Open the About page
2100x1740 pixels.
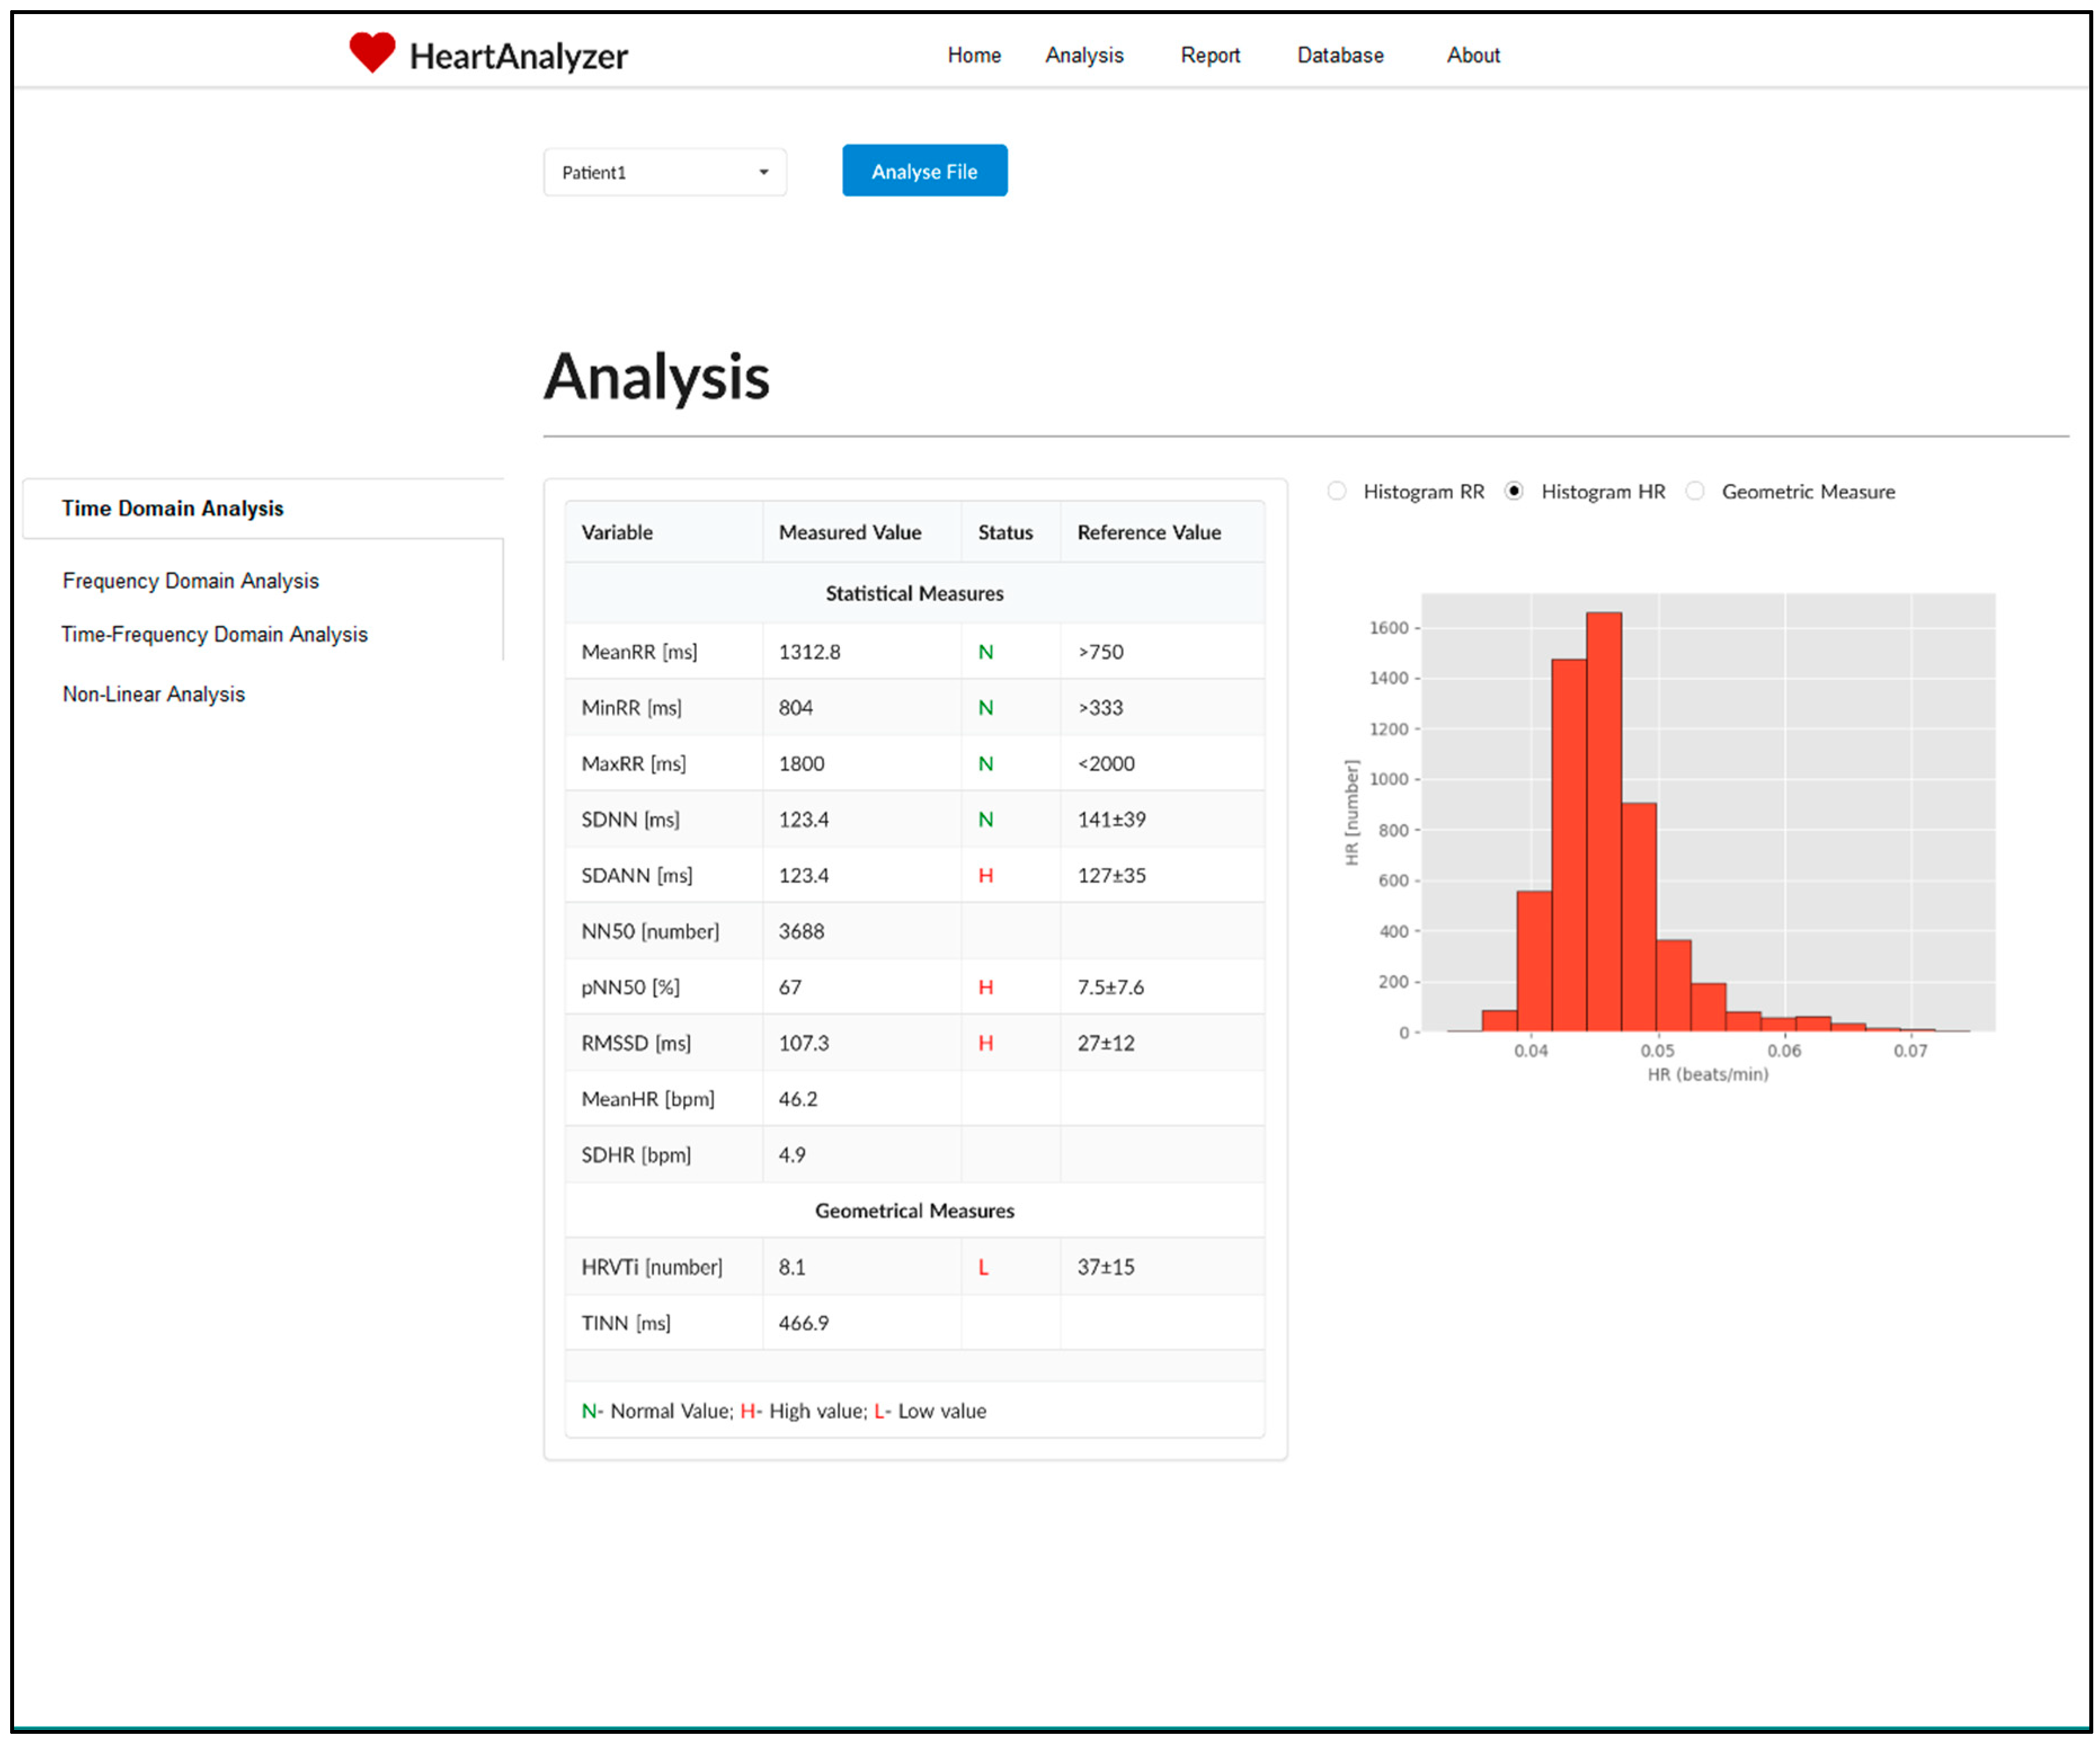pos(1473,55)
